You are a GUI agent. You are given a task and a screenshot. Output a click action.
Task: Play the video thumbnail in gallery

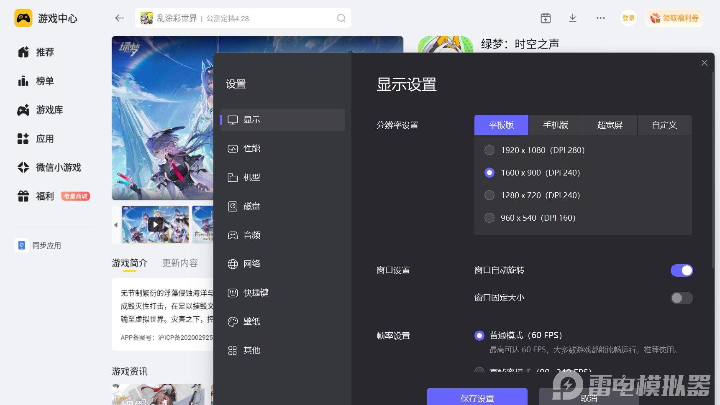click(155, 224)
